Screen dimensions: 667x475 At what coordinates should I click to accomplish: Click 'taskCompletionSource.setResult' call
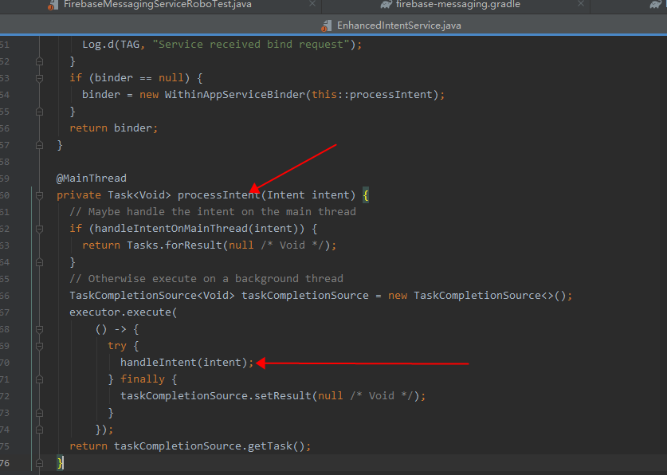(x=216, y=395)
